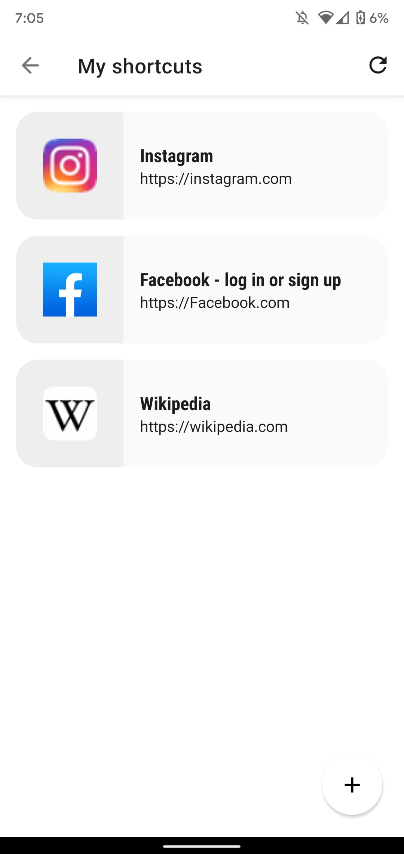Open the https://instagram.com link
The width and height of the screenshot is (404, 854).
(216, 179)
